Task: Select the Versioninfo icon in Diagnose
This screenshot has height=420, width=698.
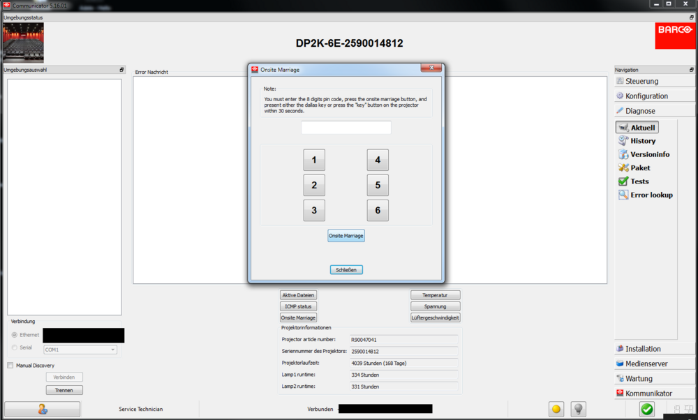Action: tap(624, 154)
